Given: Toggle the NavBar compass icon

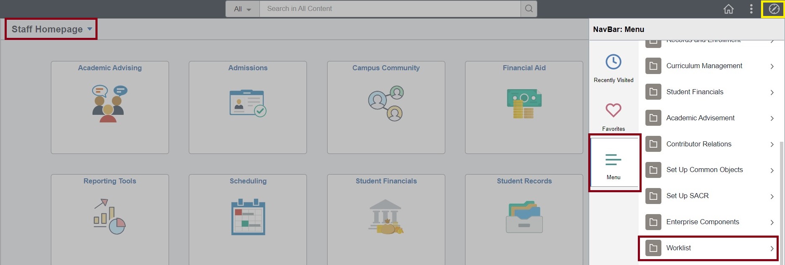Looking at the screenshot, I should tap(774, 9).
